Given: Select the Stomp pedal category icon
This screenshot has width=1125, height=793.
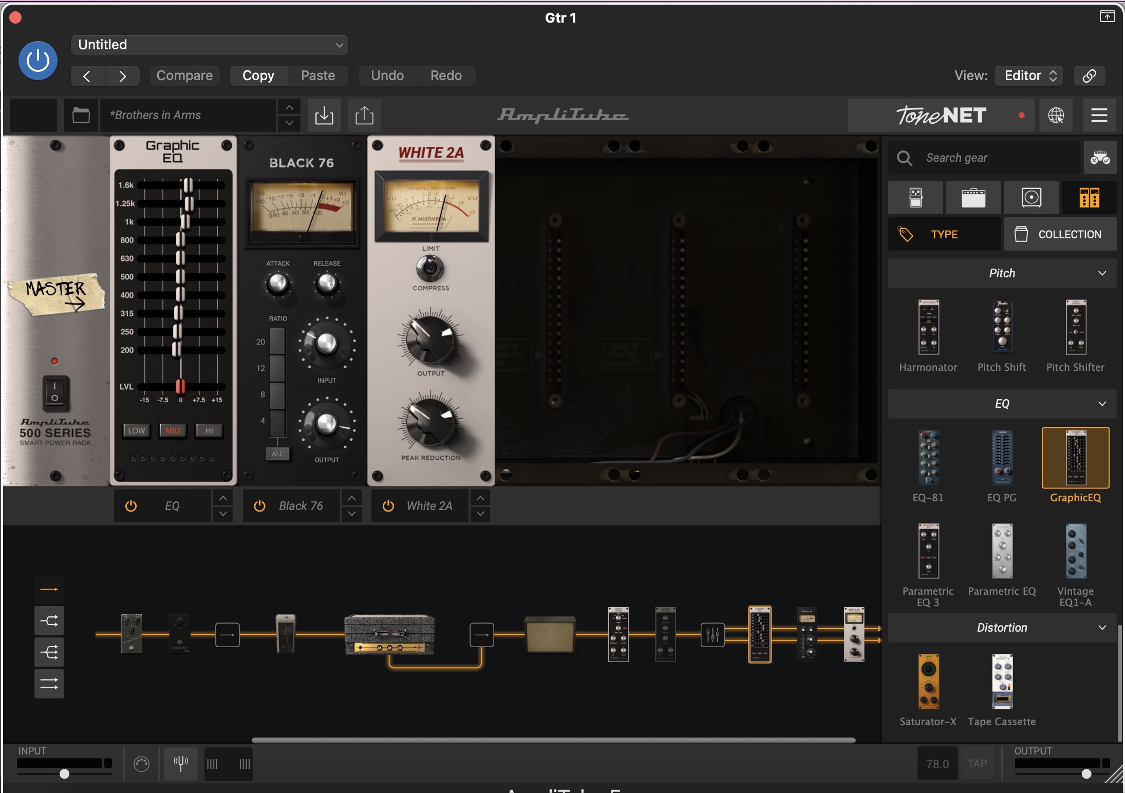Looking at the screenshot, I should click(915, 197).
